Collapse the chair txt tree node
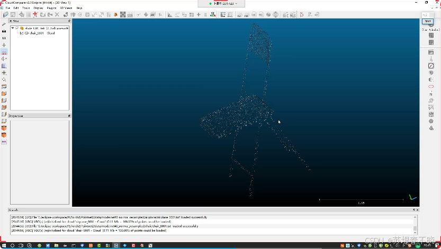441x249 pixels. [13, 28]
